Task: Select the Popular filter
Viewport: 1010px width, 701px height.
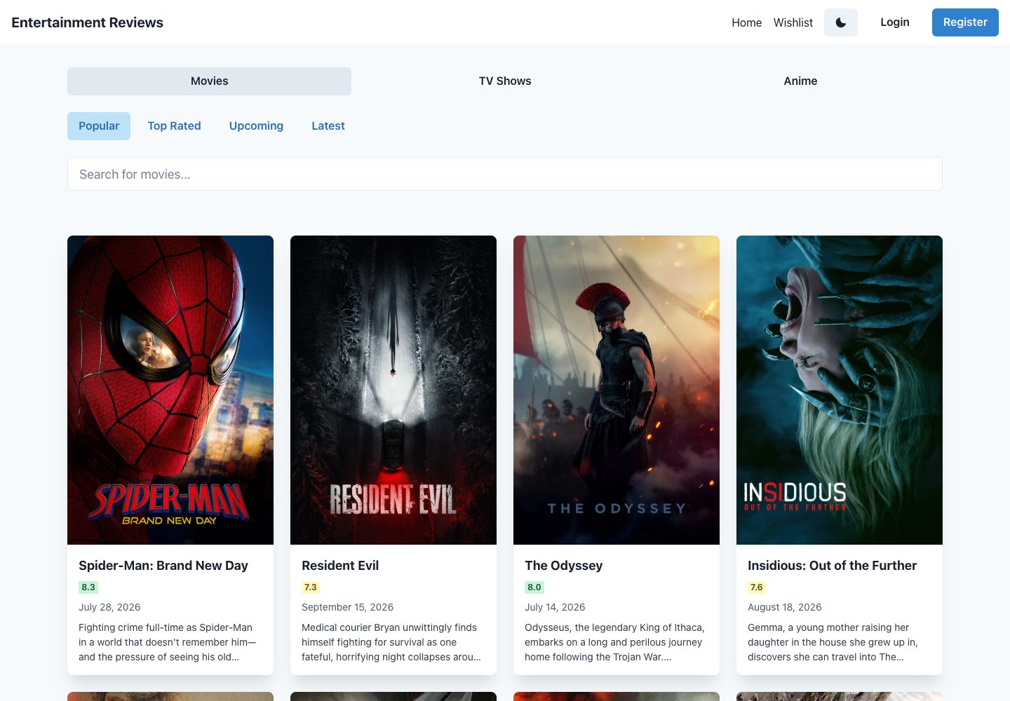Action: pyautogui.click(x=99, y=126)
